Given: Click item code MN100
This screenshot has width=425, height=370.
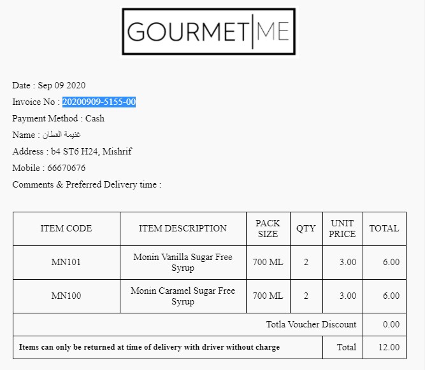Looking at the screenshot, I should coord(66,296).
